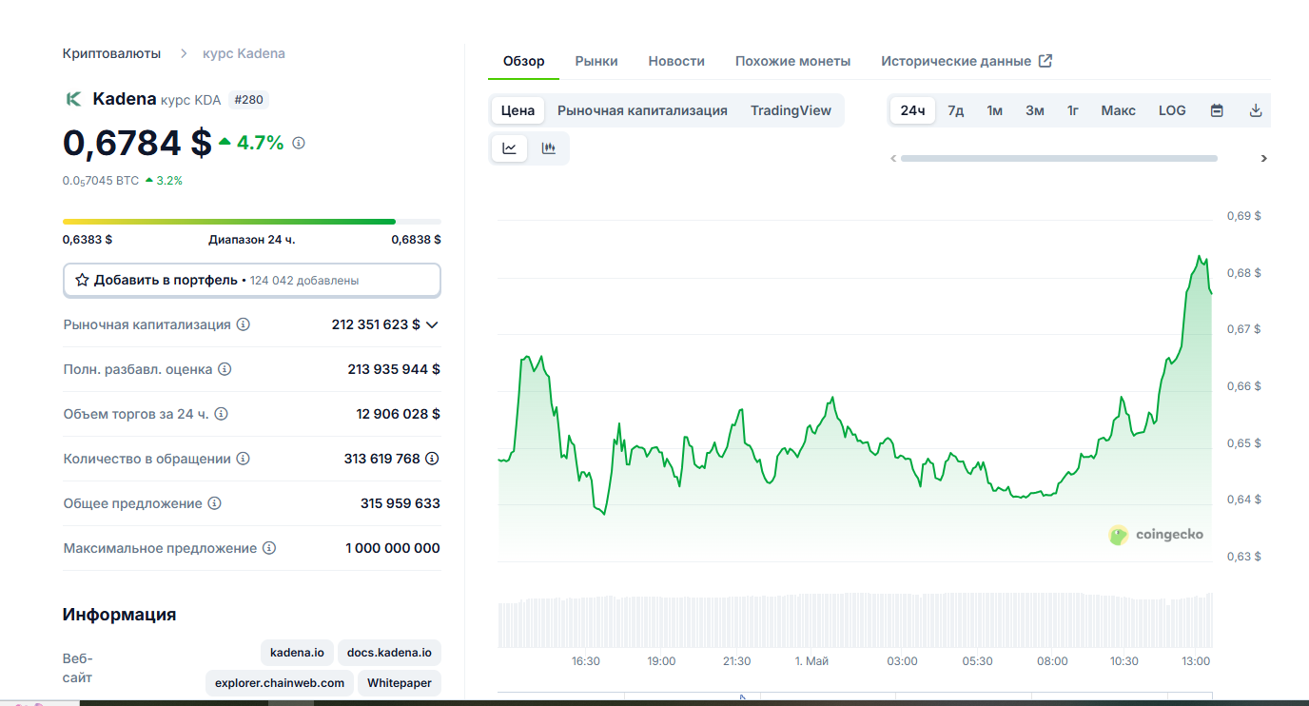This screenshot has width=1309, height=706.
Task: Click the download chart data icon
Action: (x=1256, y=110)
